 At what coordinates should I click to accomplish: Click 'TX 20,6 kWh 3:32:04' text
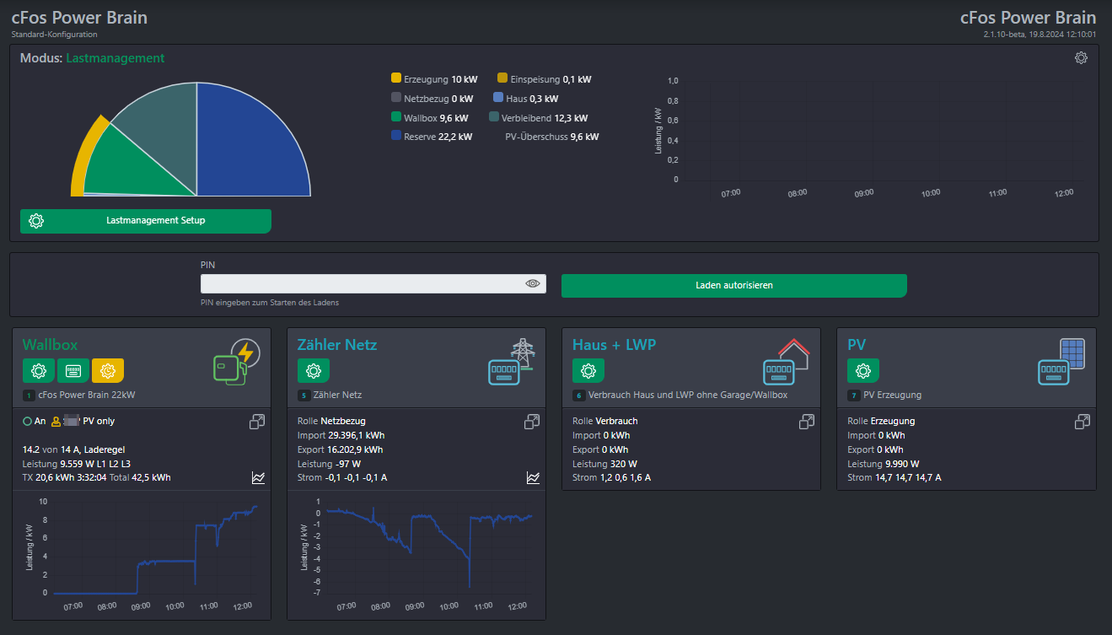coord(64,477)
